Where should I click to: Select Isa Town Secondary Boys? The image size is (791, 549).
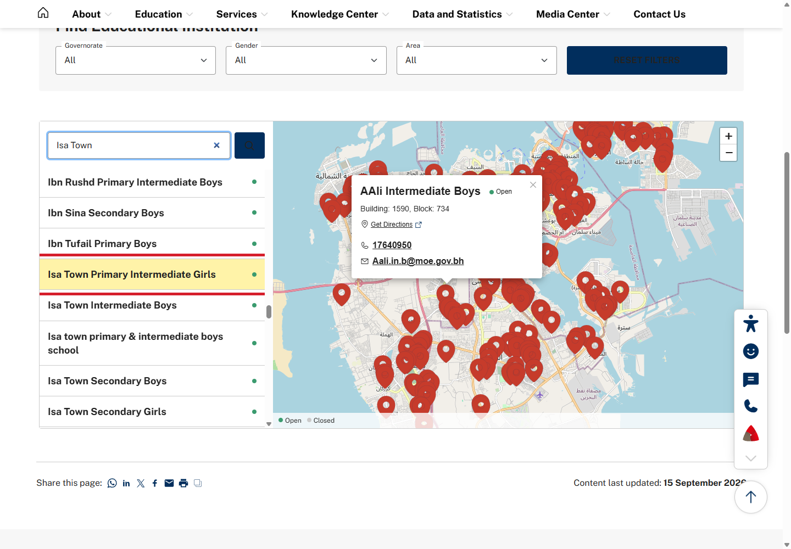[x=152, y=381]
